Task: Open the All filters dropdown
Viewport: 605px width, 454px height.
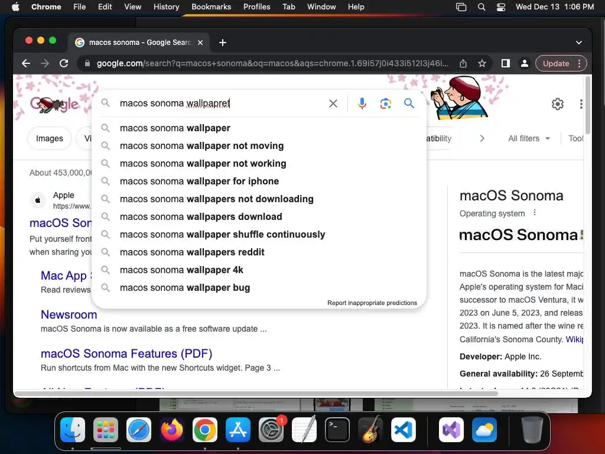Action: 529,138
